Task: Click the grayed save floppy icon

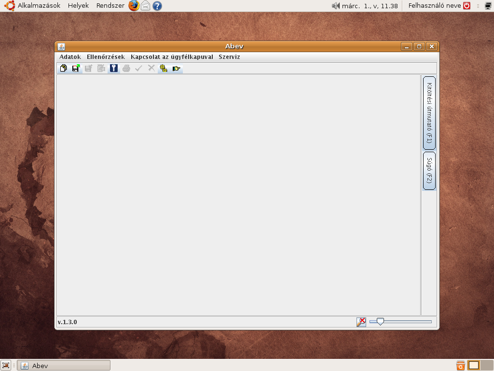Action: (x=89, y=68)
